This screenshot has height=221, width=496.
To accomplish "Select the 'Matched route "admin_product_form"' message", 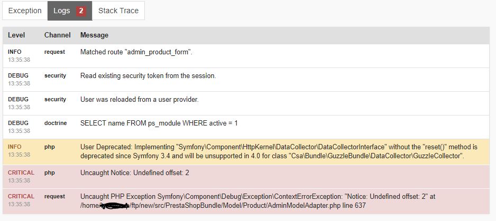I will pos(136,52).
